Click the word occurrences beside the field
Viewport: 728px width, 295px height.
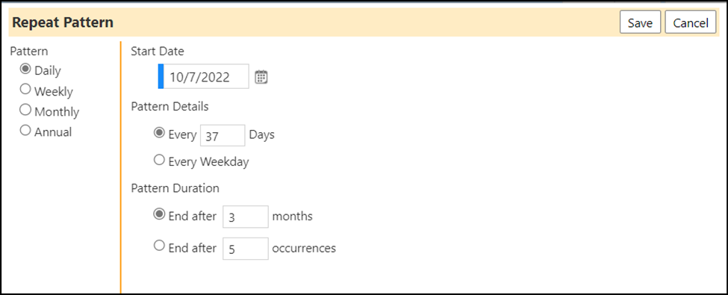click(x=304, y=248)
